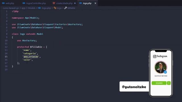Open curso-laravel-gn breadcrumb
Image resolution: width=182 pixels, height=102 pixels.
pos(11,8)
